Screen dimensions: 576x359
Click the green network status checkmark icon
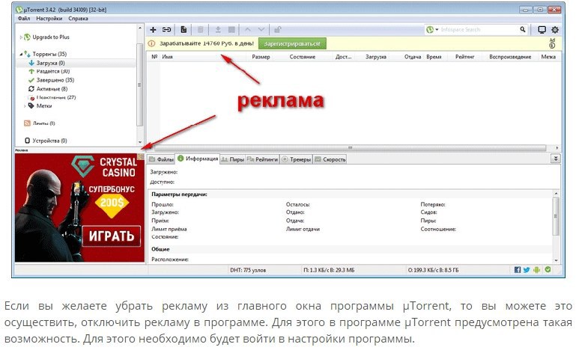(x=547, y=269)
